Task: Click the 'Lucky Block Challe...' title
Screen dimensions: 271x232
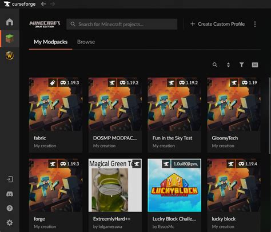Action: (174, 219)
